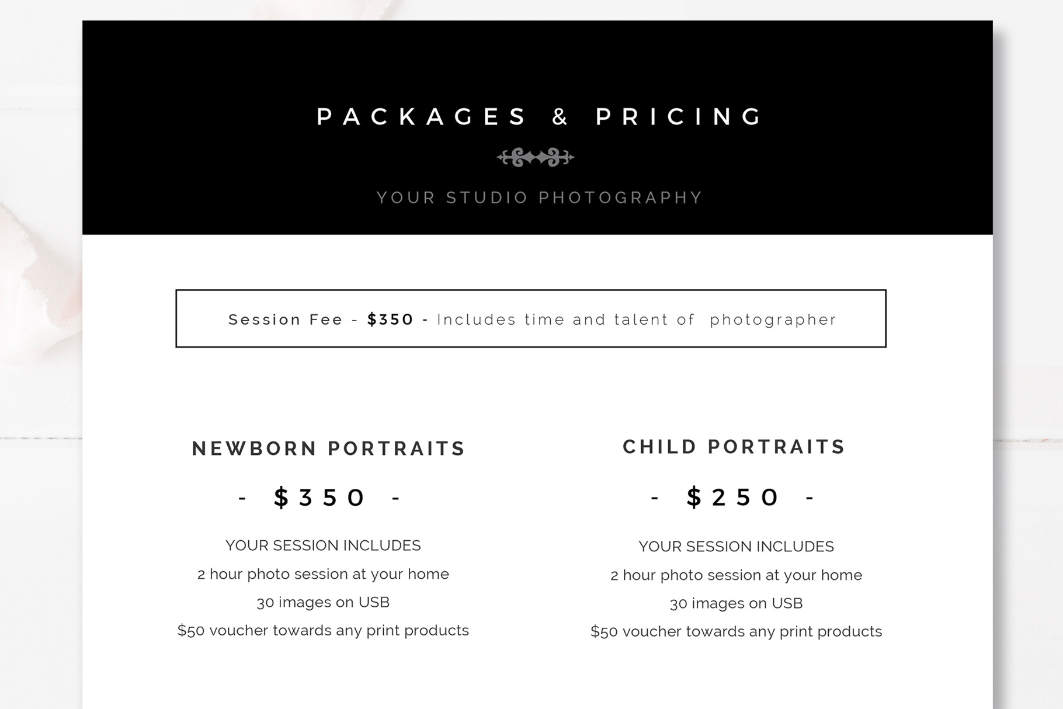Click the $250 Child Portraits price
The width and height of the screenshot is (1063, 709).
click(x=733, y=498)
